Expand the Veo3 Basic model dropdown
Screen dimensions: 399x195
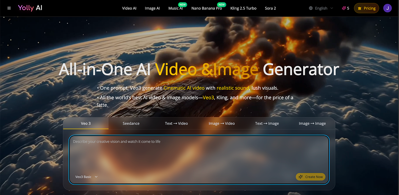(x=86, y=177)
